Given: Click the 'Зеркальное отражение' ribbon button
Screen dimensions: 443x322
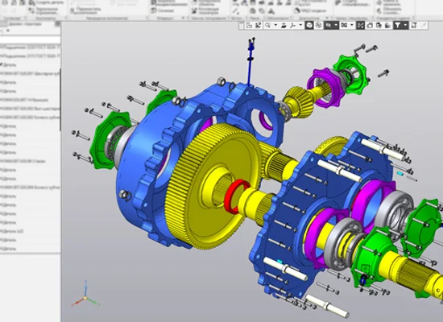Looking at the screenshot, I should pyautogui.click(x=43, y=10).
